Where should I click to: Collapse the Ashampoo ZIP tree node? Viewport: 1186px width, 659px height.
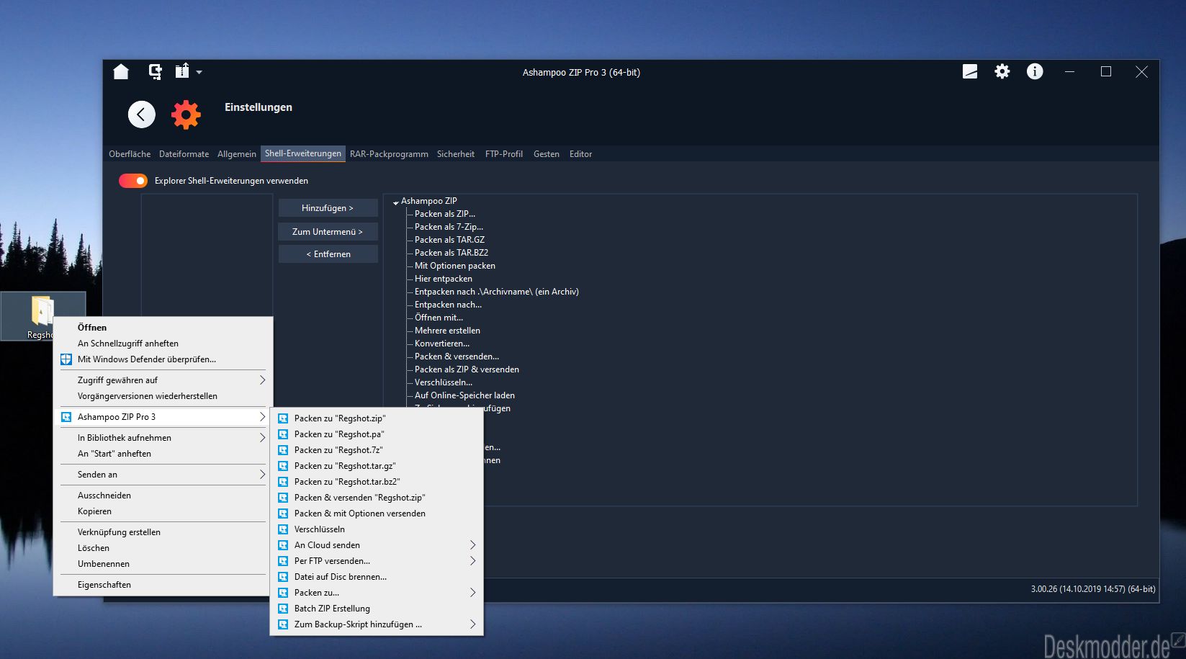pos(396,202)
